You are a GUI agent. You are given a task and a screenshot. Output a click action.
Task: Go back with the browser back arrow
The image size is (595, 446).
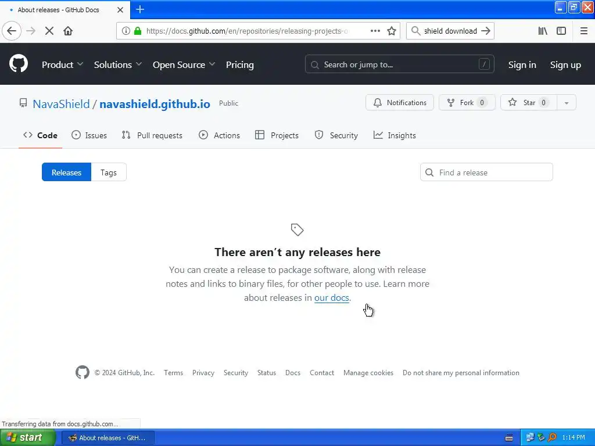pos(12,31)
